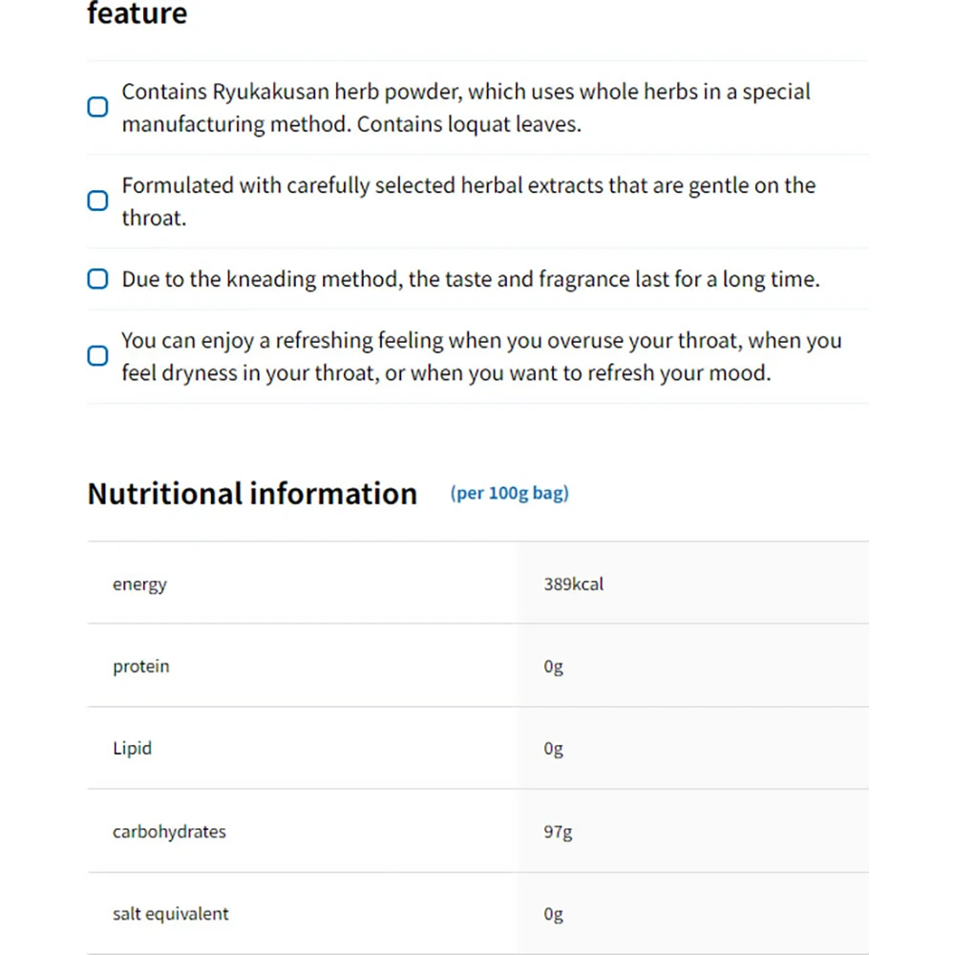Toggle the kneading method checkbox
Viewport: 955px width, 955px height.
[97, 279]
